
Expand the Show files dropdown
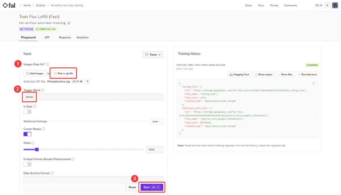coord(285,75)
